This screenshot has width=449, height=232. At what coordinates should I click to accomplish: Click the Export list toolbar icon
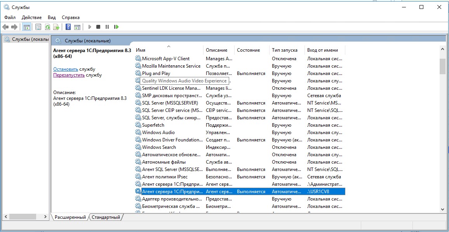click(56, 27)
